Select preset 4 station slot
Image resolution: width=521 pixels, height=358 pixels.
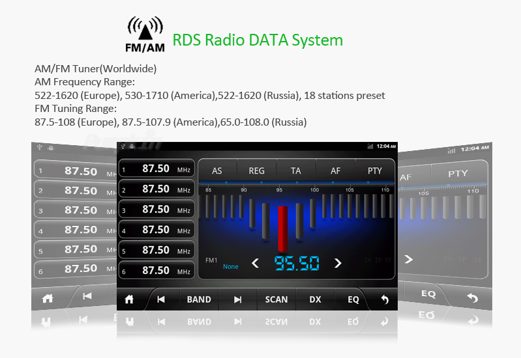156,230
